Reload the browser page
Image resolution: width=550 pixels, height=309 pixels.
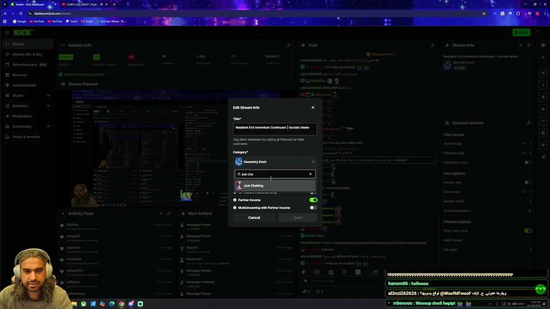pos(21,13)
